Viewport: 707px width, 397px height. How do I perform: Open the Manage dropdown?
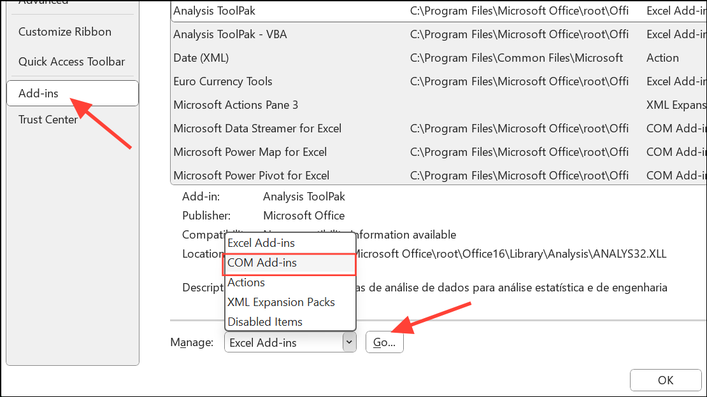(348, 342)
